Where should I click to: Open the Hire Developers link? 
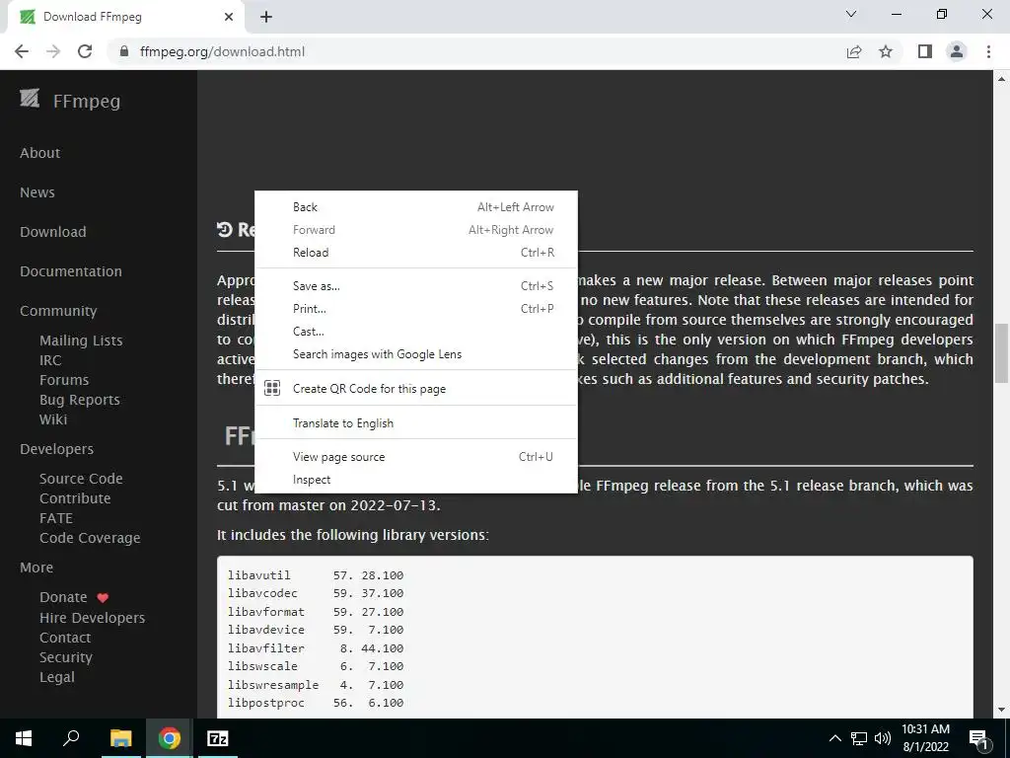(93, 618)
